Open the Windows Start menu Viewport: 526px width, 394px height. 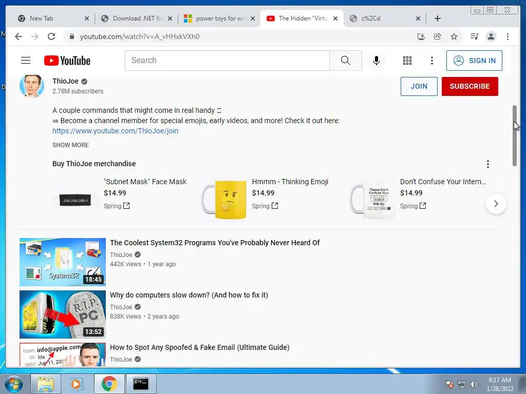14,384
